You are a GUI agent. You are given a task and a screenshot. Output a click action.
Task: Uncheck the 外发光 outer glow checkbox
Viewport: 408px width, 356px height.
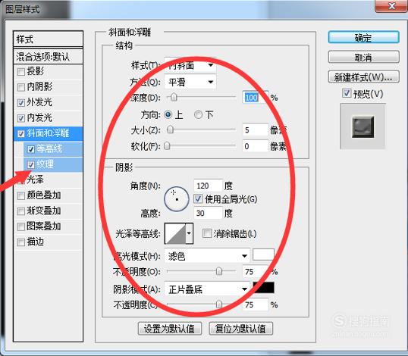tap(20, 103)
